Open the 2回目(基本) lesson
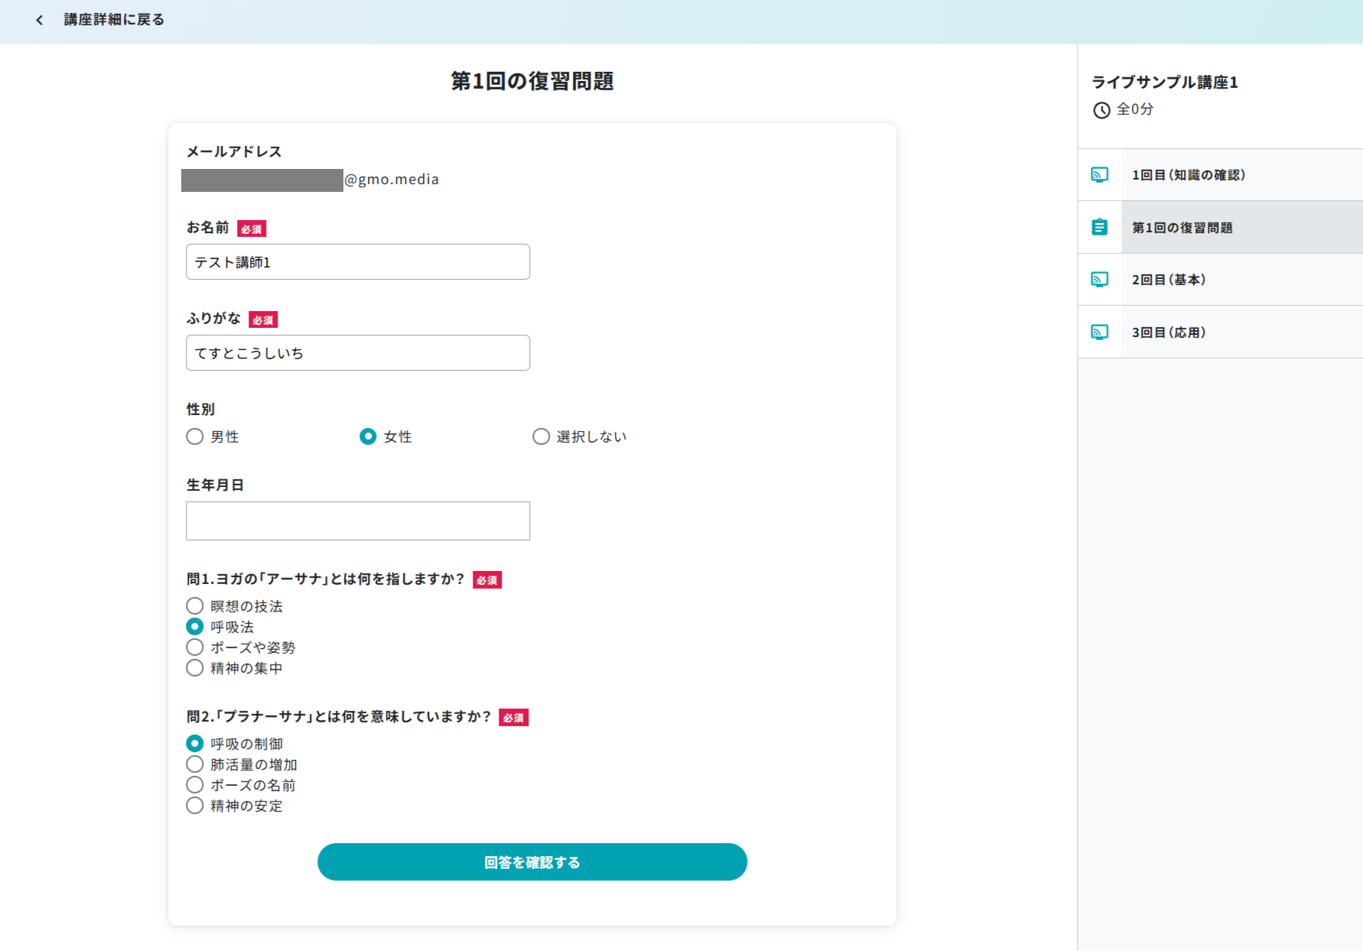1363x951 pixels. click(x=1168, y=280)
